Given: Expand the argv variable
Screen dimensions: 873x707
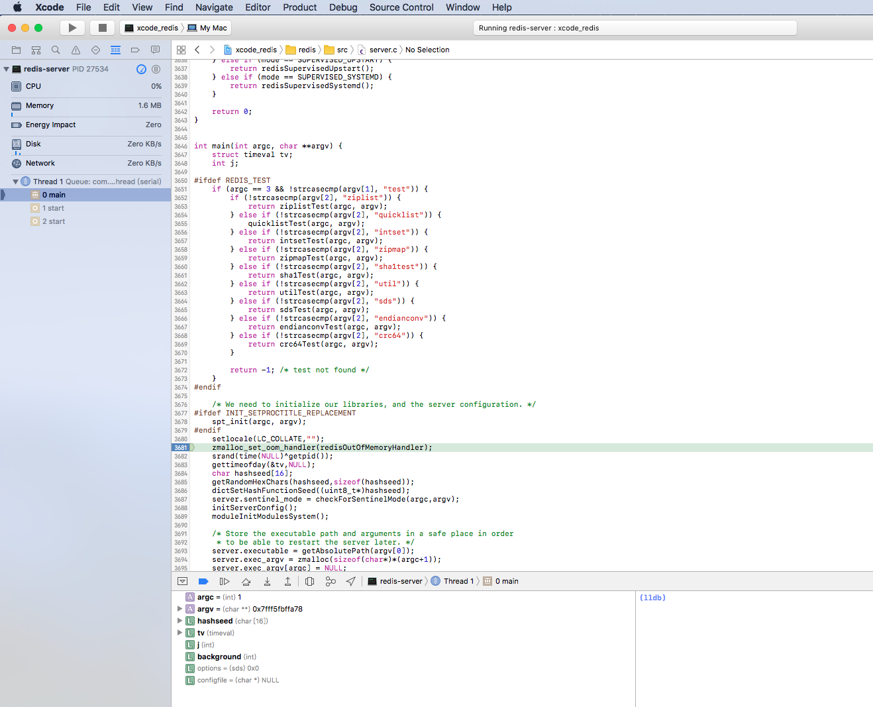Looking at the screenshot, I should [180, 609].
